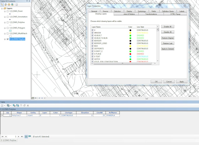
Task: Click drawing layers list horizontal scrollbar
Action: (123, 63)
